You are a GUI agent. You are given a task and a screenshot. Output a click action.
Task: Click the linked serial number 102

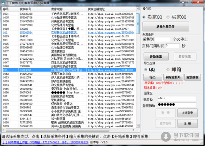pyautogui.click(x=5, y=33)
